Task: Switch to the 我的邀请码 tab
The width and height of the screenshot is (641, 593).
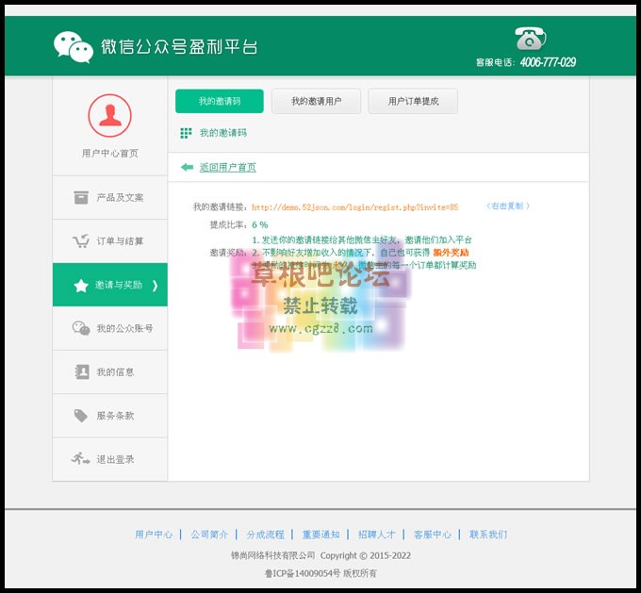Action: (x=220, y=101)
